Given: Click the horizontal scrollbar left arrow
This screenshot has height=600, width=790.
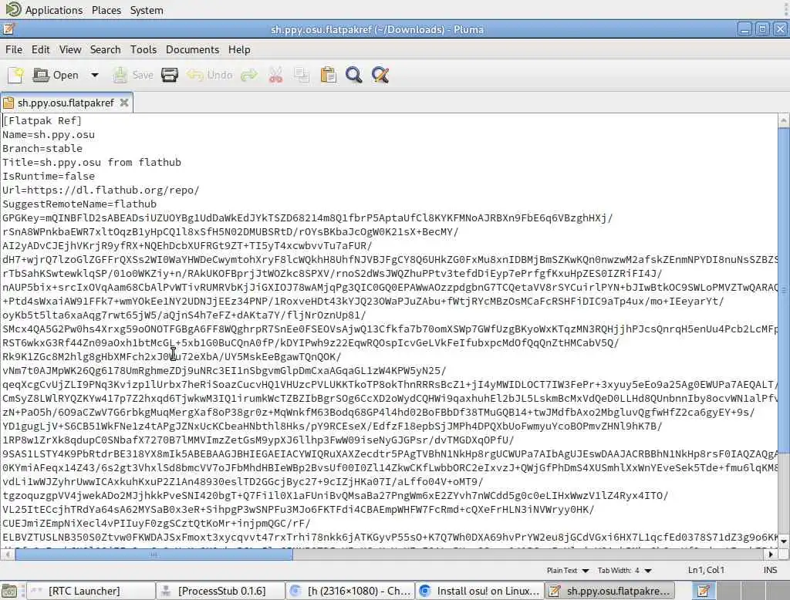Looking at the screenshot, I should click(7, 554).
